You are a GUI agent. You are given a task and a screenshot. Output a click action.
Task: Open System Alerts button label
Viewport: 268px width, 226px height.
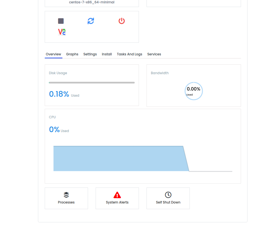pos(117,202)
